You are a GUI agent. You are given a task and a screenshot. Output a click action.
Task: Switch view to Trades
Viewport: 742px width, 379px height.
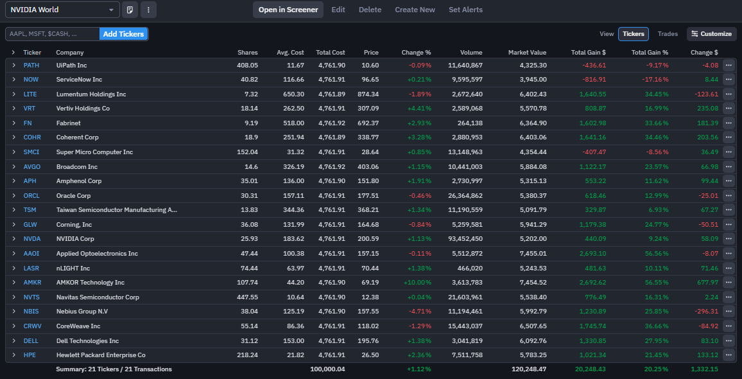pos(668,34)
